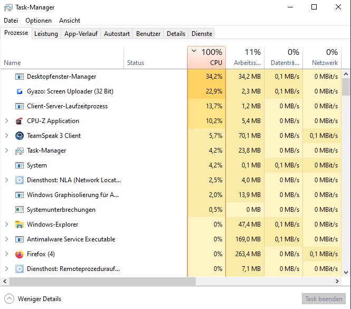Click the TeamSpeak 3 Client icon
The image size is (351, 309).
click(20, 136)
